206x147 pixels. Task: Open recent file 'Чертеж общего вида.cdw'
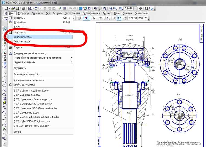point(40,99)
